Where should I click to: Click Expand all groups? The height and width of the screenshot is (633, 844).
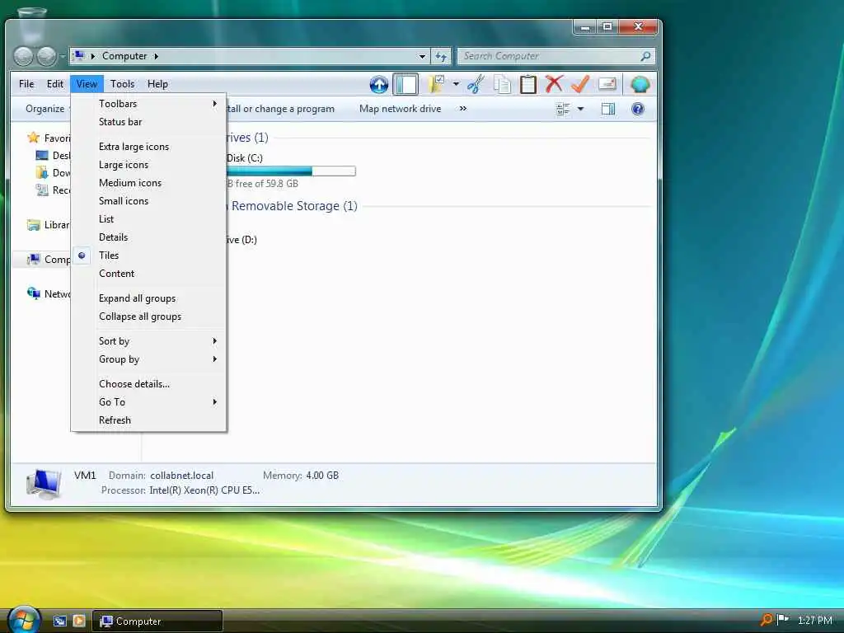[148, 298]
